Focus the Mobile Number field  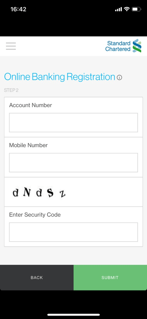tap(73, 163)
